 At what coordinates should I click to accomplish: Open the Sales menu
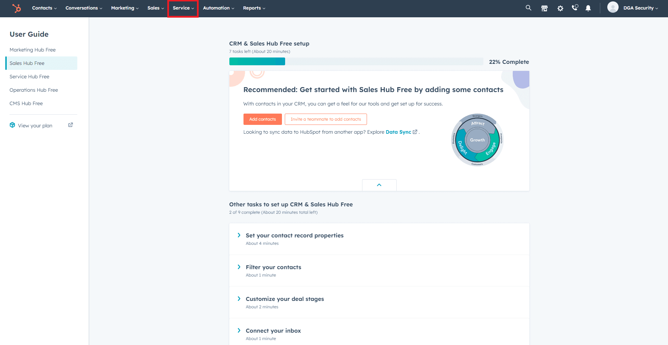click(x=156, y=8)
